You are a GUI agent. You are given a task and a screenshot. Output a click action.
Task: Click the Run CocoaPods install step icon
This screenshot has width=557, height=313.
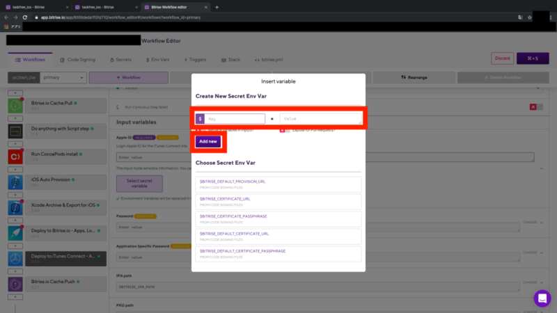15,156
